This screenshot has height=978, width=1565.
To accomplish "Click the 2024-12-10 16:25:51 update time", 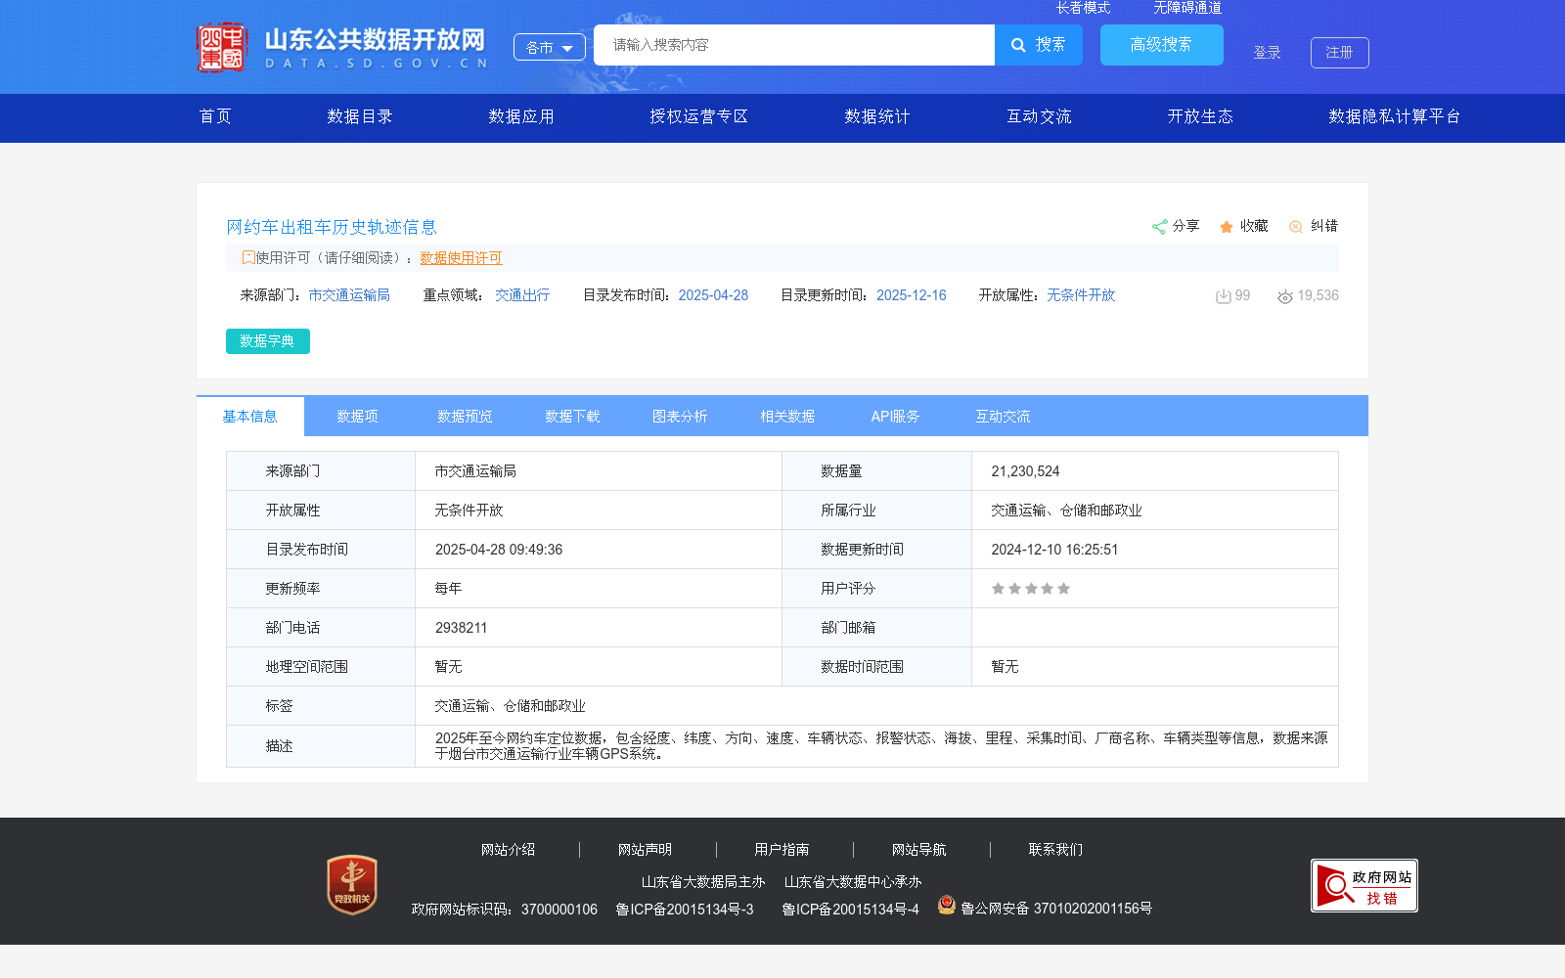I will [x=1054, y=550].
